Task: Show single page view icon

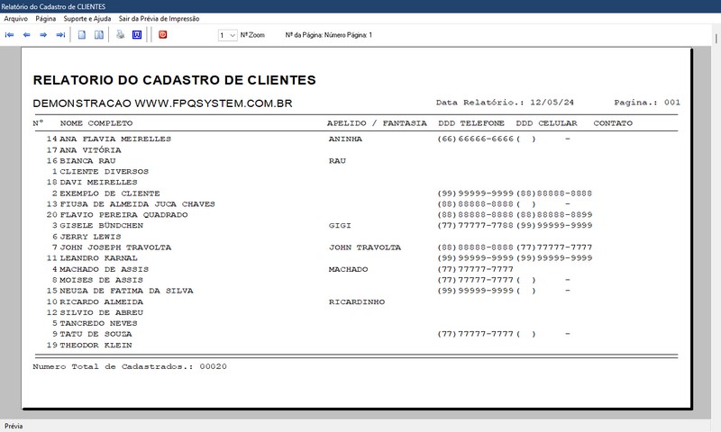Action: (82, 35)
